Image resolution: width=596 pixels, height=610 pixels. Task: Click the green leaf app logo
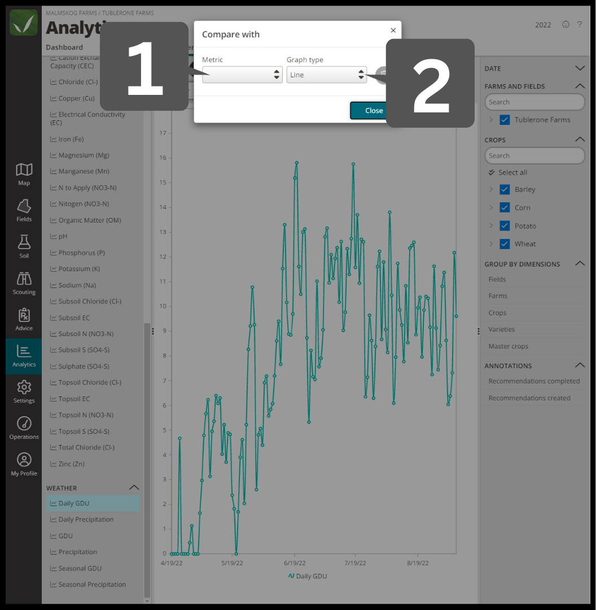coord(24,23)
